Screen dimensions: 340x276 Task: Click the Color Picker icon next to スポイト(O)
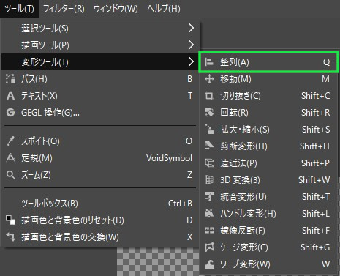(10, 141)
